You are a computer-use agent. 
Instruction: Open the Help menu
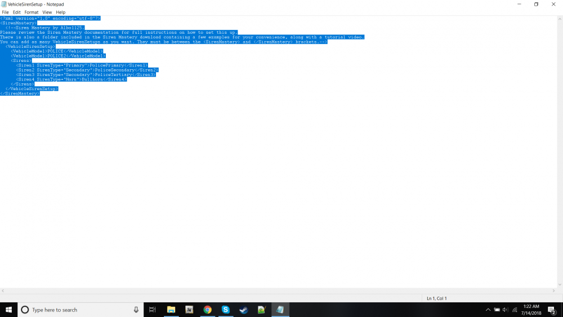(61, 12)
